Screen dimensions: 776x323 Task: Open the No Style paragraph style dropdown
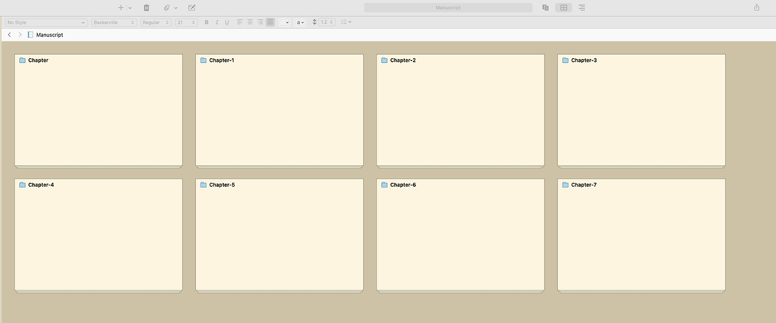coord(46,22)
